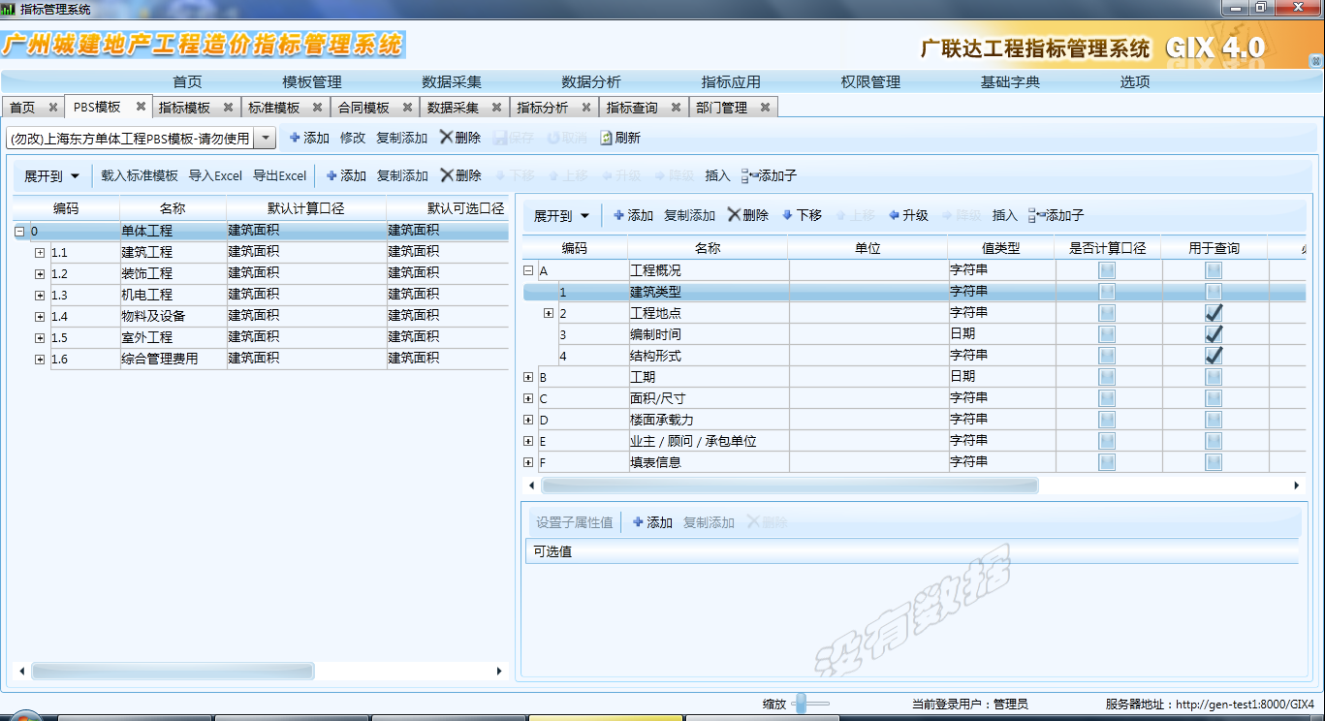Click 载入标准模板 button
Viewport: 1325px width, 721px height.
pyautogui.click(x=140, y=175)
